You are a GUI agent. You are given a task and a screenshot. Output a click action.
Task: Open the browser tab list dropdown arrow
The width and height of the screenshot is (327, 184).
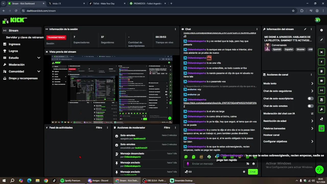[x=3, y=3]
